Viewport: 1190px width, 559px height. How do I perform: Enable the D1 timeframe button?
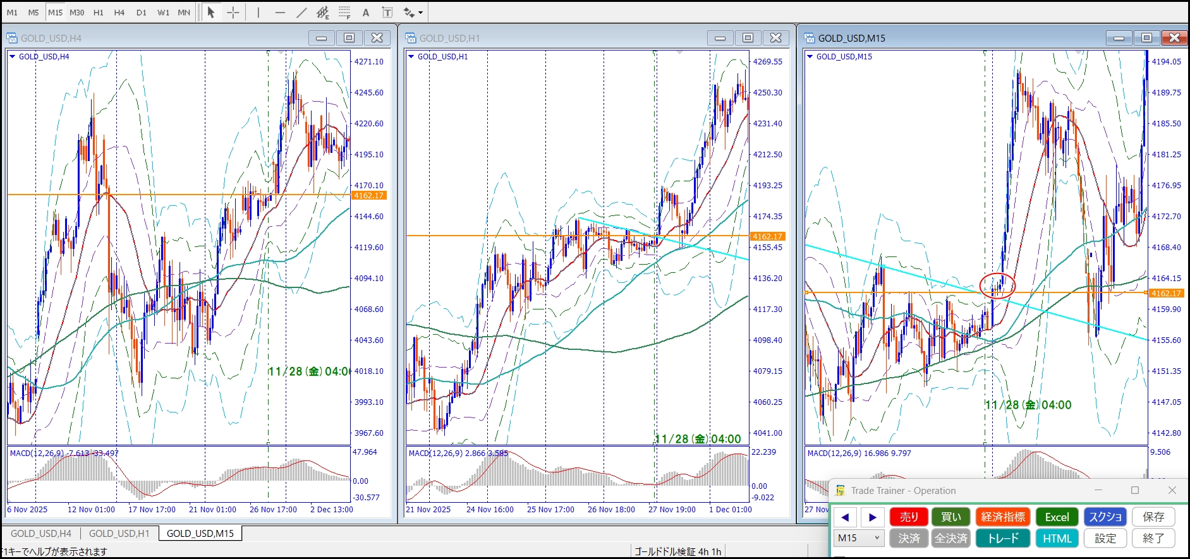142,12
